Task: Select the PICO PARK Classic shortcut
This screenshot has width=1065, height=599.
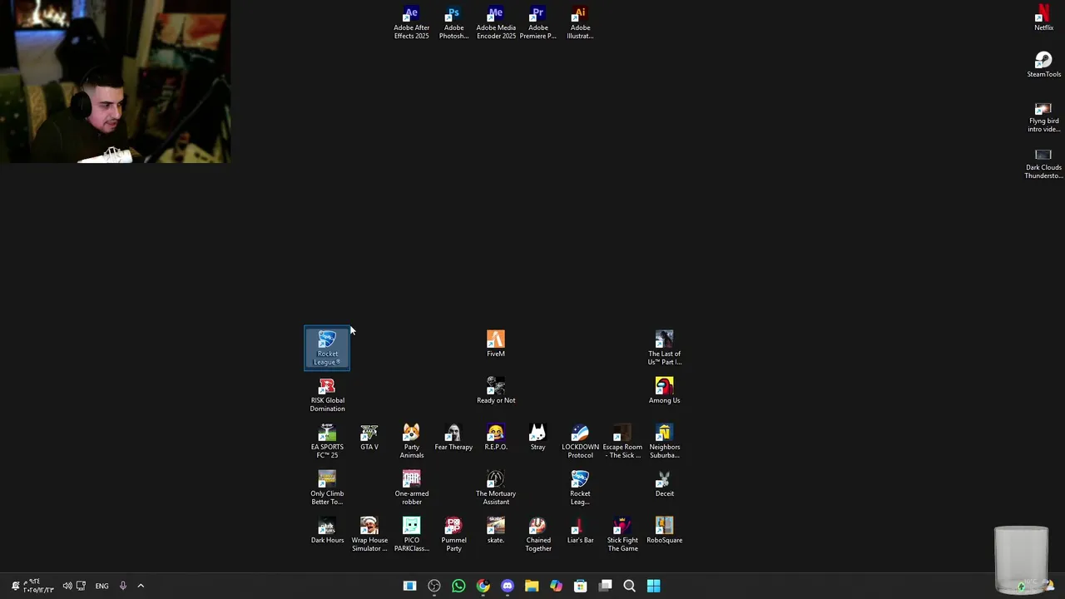Action: (411, 535)
